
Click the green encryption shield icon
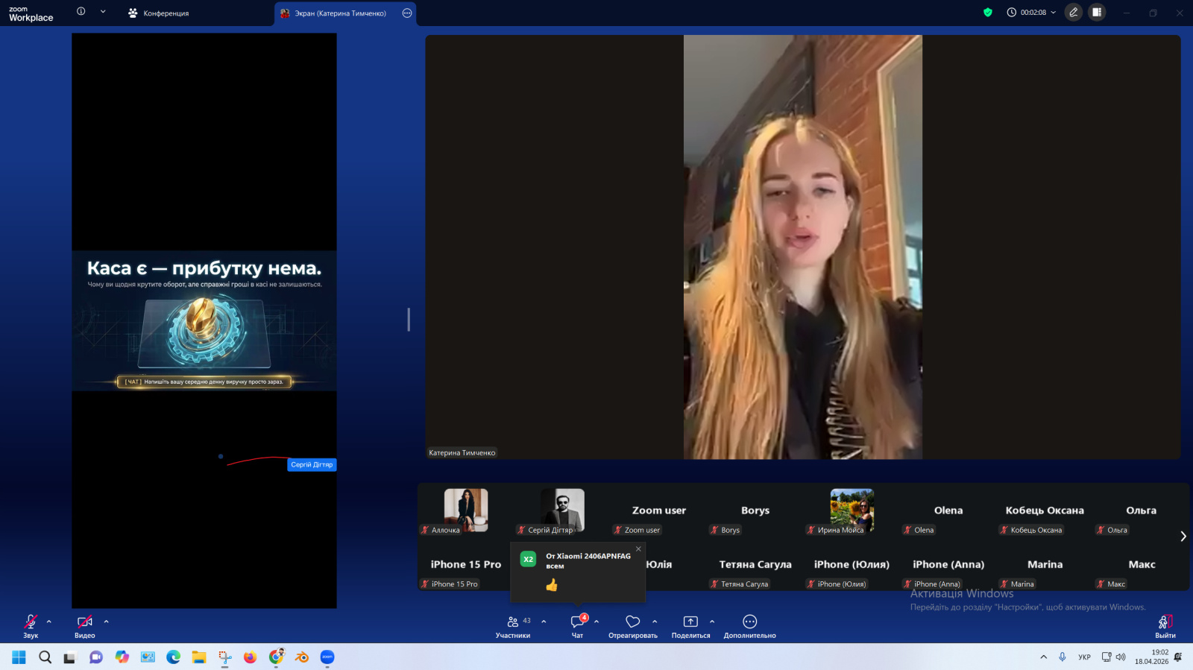pyautogui.click(x=988, y=13)
